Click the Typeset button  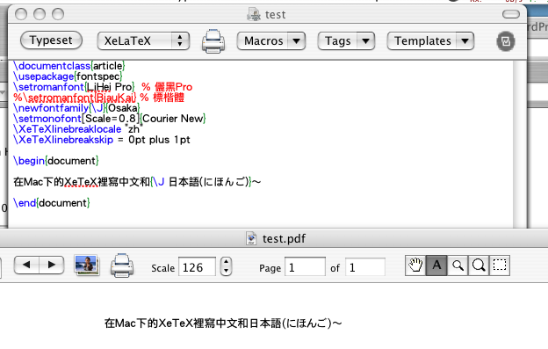(51, 40)
